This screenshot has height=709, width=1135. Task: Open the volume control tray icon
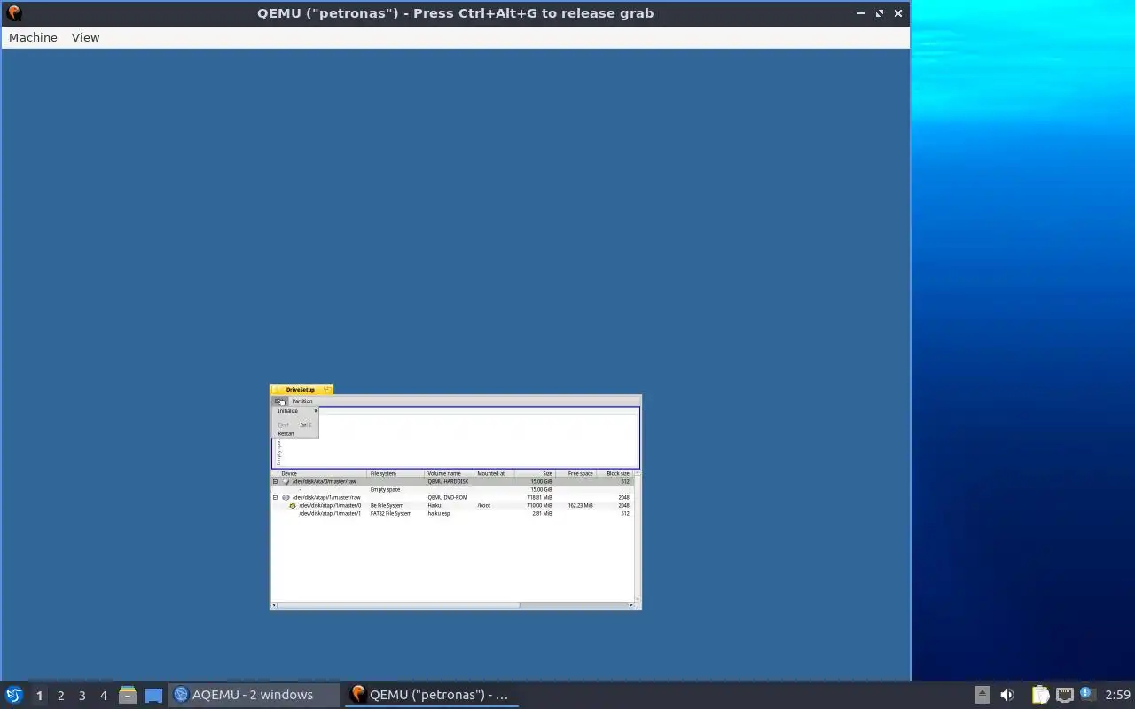coord(1007,695)
